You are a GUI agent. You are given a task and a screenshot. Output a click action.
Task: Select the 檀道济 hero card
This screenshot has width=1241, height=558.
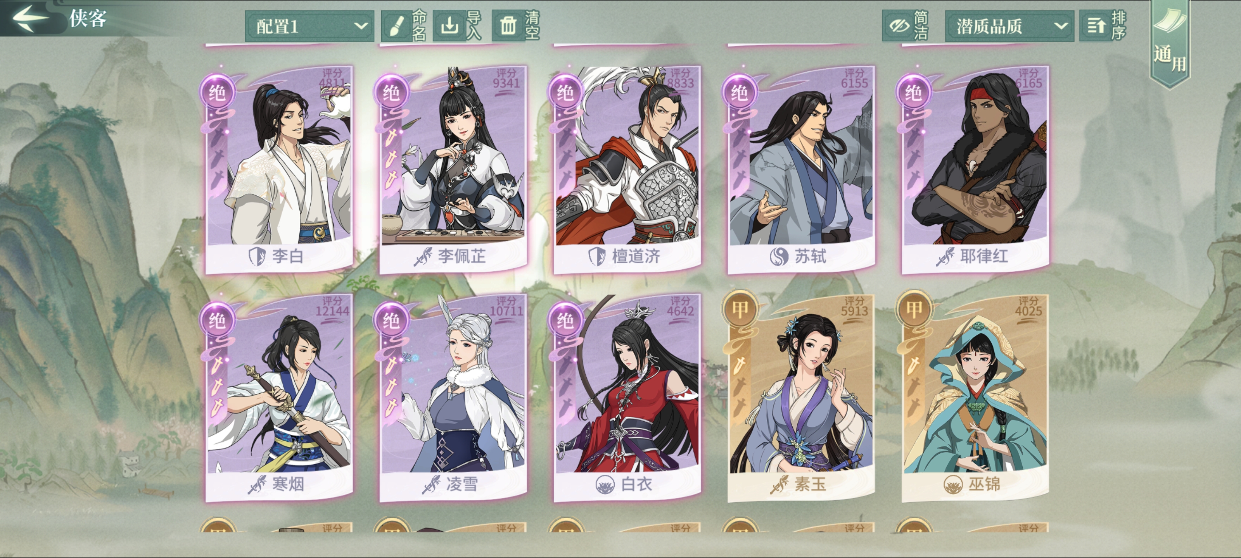(627, 169)
